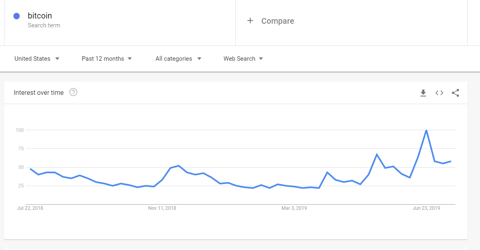The width and height of the screenshot is (480, 250).
Task: Click the Nov 11, 2018 axis date
Action: coord(162,208)
